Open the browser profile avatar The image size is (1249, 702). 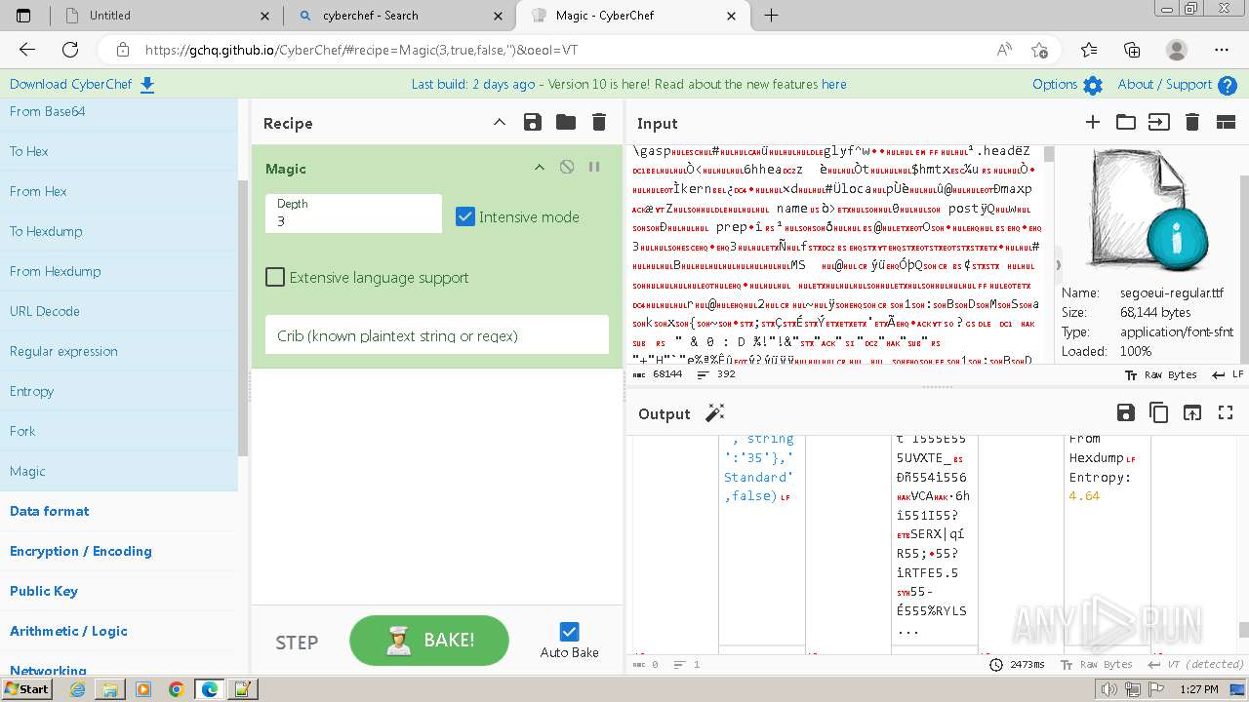[1177, 50]
